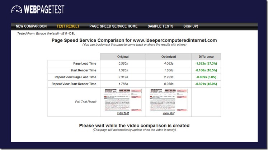The height and width of the screenshot is (150, 268).
Task: Click the 2.223s repeat view value
Action: (x=169, y=77)
